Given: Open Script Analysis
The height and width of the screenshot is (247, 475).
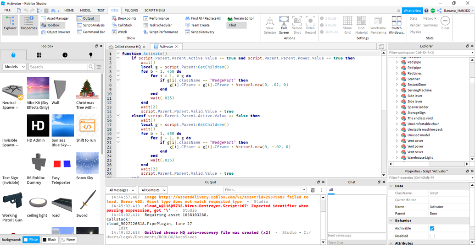Looking at the screenshot, I should click(x=91, y=25).
